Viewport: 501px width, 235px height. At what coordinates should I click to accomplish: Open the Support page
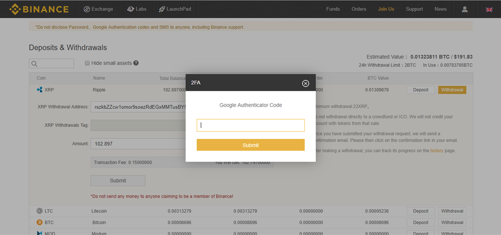[414, 9]
